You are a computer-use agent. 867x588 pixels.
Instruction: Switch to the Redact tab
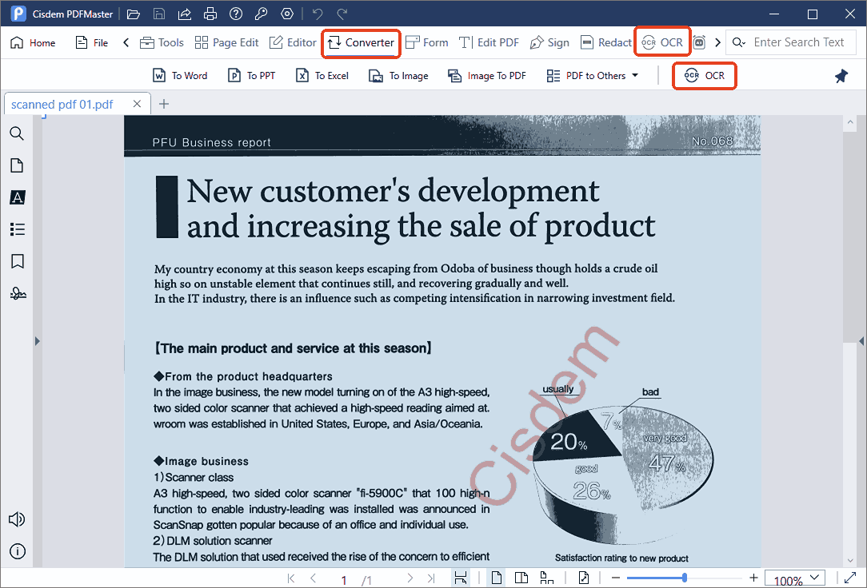click(x=606, y=42)
